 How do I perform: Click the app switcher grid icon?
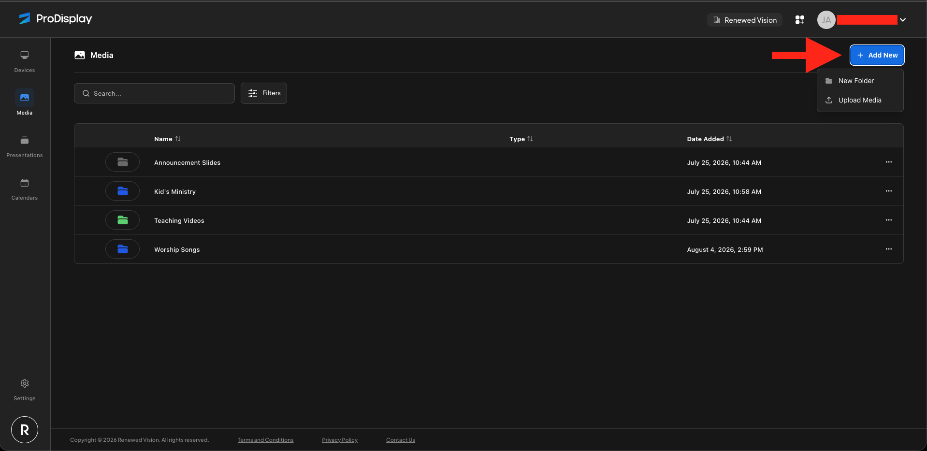800,20
